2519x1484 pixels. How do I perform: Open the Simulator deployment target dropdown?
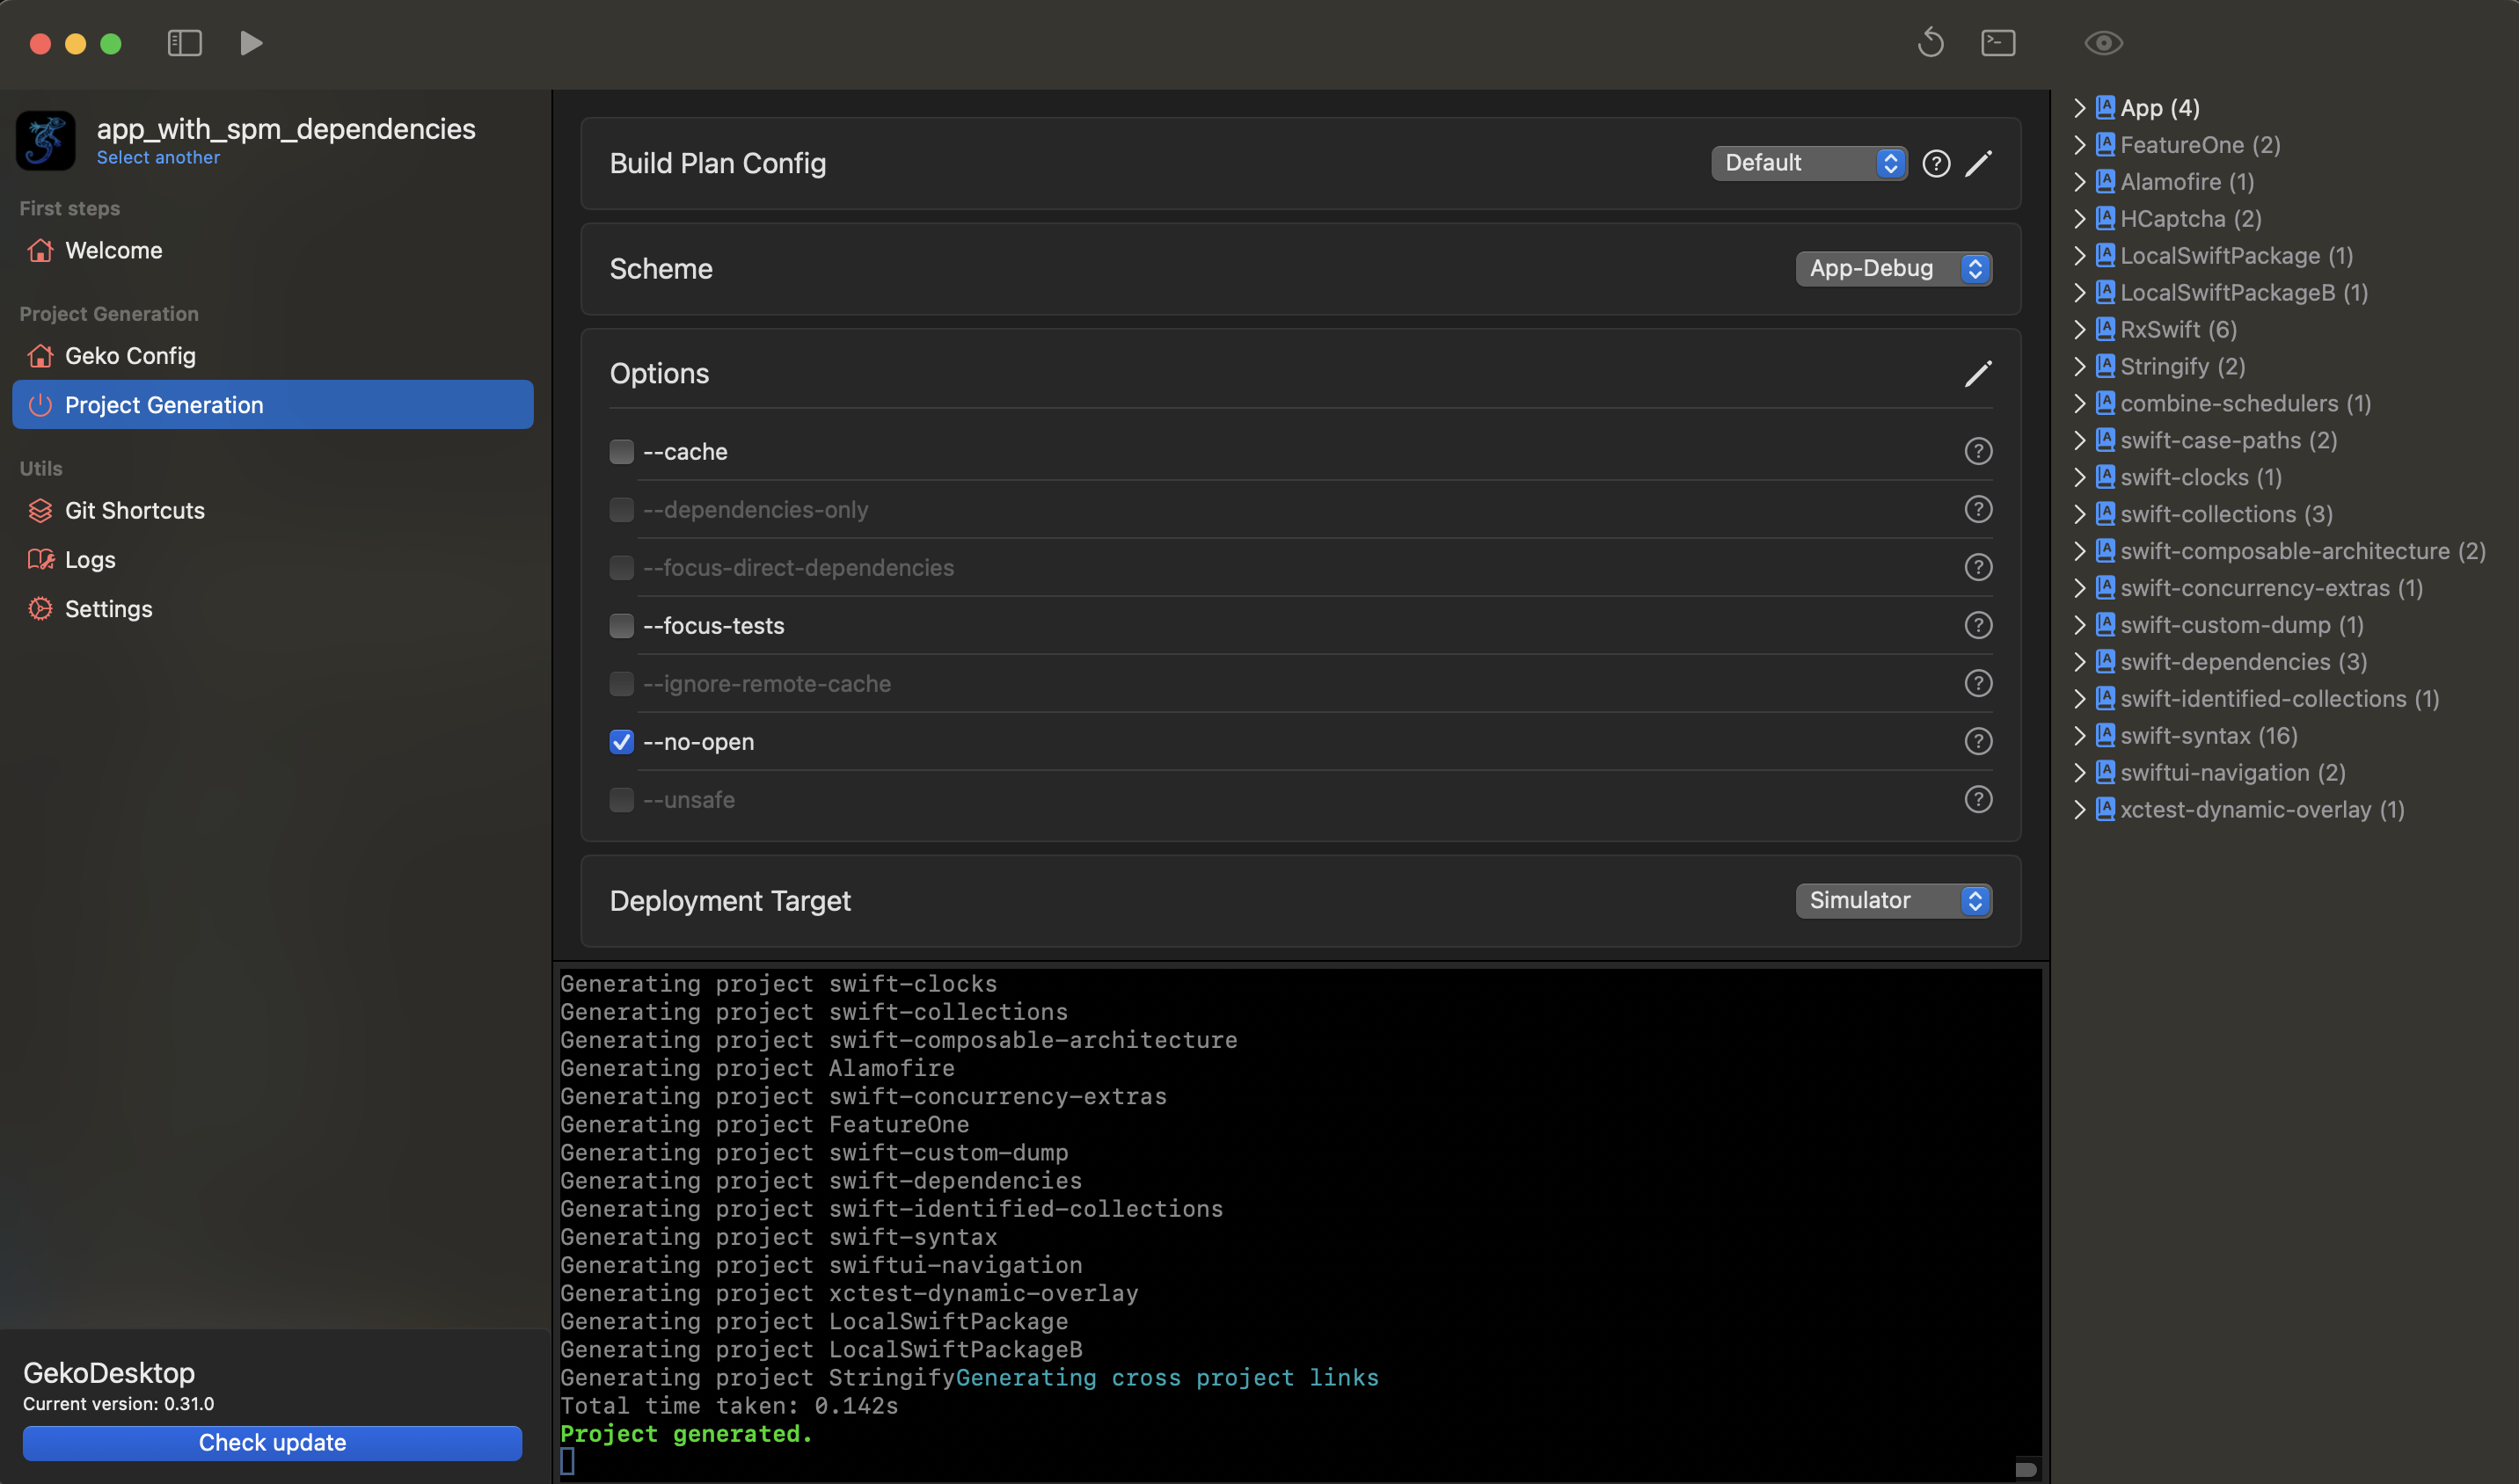click(x=1893, y=901)
